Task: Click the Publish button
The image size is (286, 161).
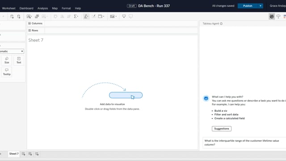Action: click(x=248, y=6)
